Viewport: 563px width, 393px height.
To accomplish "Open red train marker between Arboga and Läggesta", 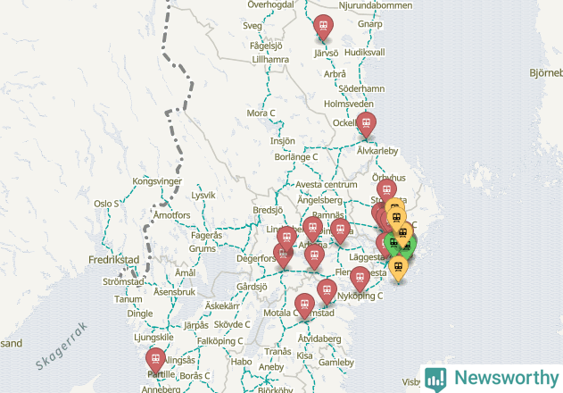I will [x=340, y=230].
